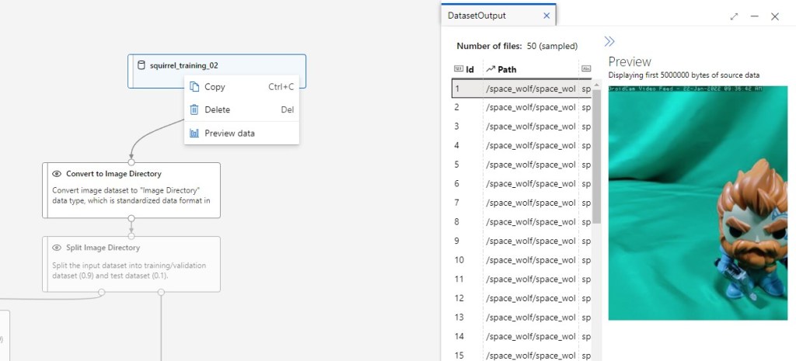The width and height of the screenshot is (796, 361).
Task: Click the Id column header
Action: (467, 69)
